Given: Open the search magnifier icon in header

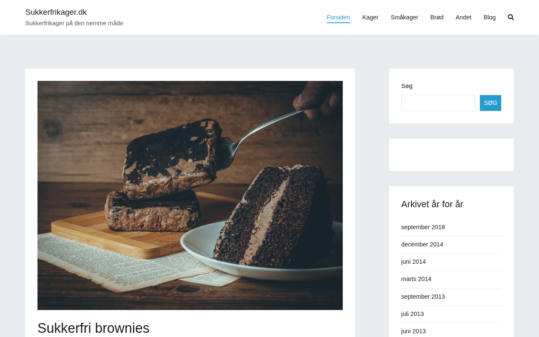Looking at the screenshot, I should (511, 17).
